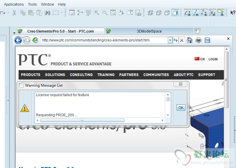This screenshot has height=168, width=236.
Task: Open the browser History icon
Action: (x=35, y=40)
